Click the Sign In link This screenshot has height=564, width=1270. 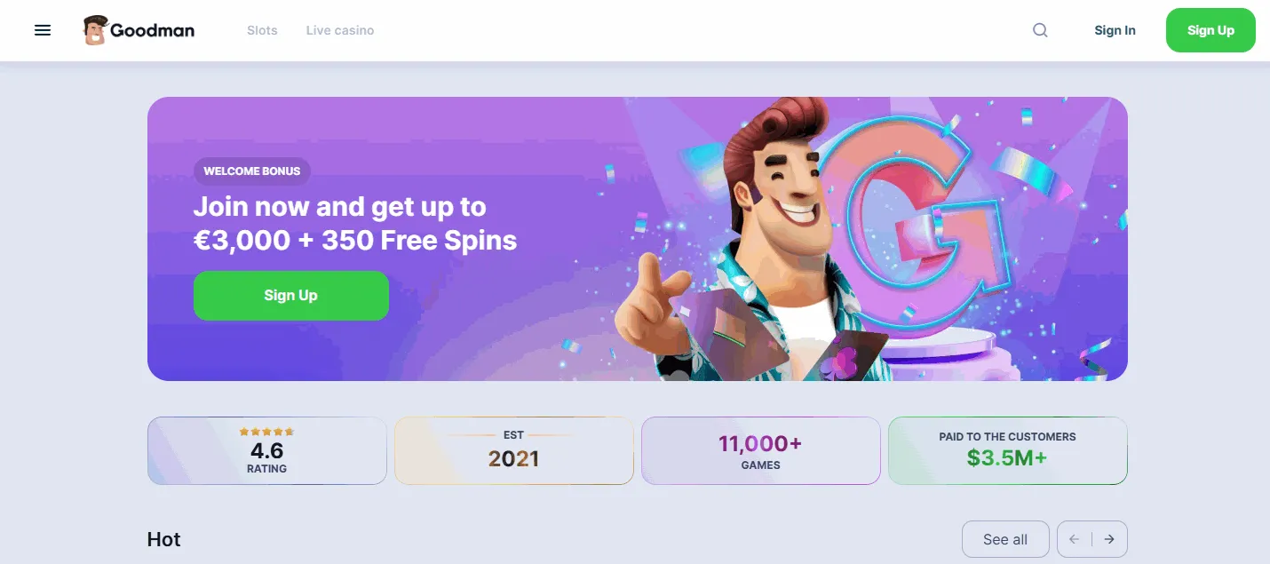[1115, 30]
